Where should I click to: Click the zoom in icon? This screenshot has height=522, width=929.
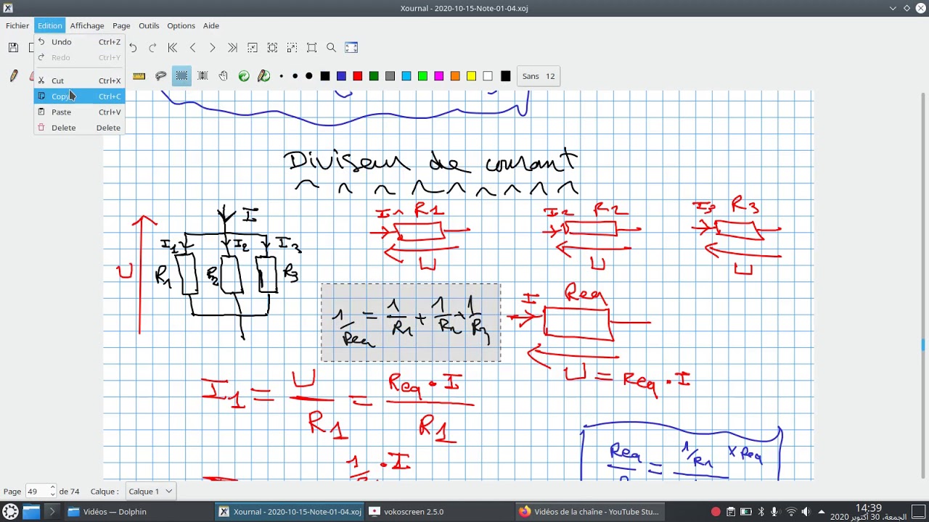click(x=292, y=48)
